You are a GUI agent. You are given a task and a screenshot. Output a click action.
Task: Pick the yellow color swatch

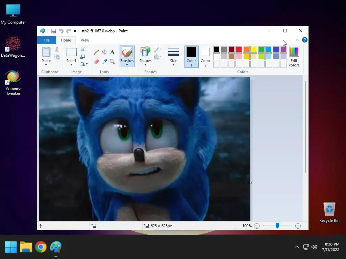tap(253, 49)
